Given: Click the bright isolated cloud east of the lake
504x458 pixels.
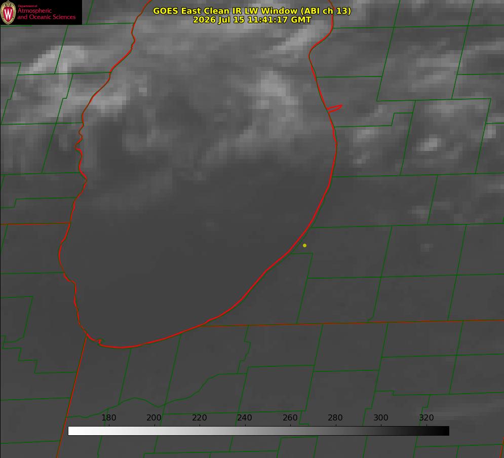Looking at the screenshot, I should (x=431, y=144).
